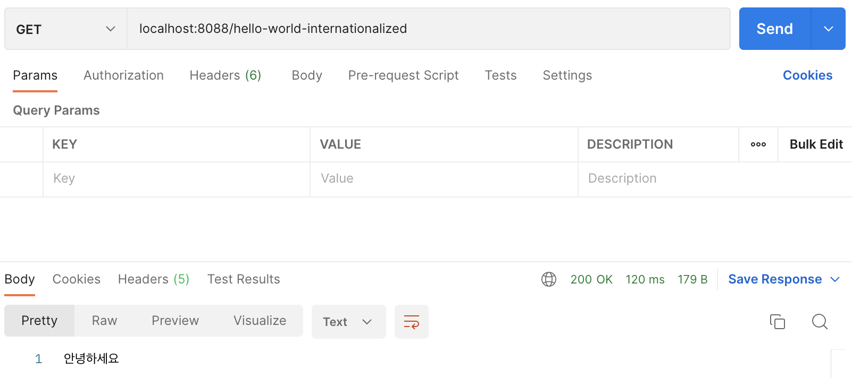Open Test Results tab

point(244,279)
